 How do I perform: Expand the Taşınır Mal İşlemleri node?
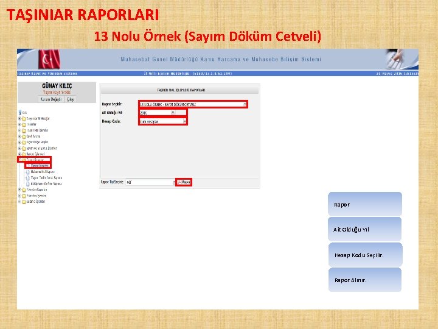[x=19, y=130]
